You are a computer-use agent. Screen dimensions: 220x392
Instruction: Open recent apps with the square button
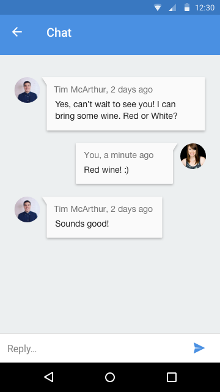click(172, 377)
